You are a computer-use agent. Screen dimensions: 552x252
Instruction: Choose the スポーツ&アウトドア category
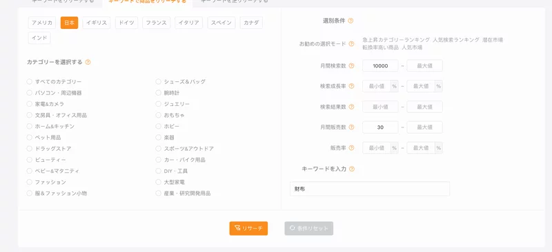[159, 149]
